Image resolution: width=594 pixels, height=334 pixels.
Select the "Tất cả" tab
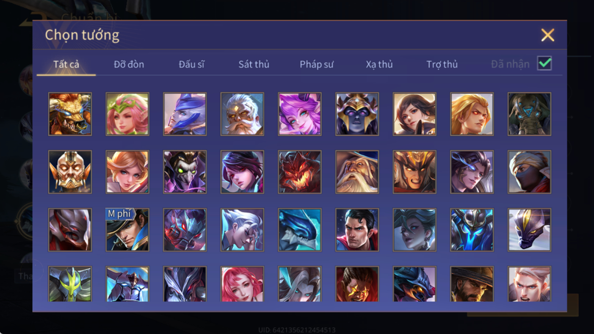click(x=66, y=64)
